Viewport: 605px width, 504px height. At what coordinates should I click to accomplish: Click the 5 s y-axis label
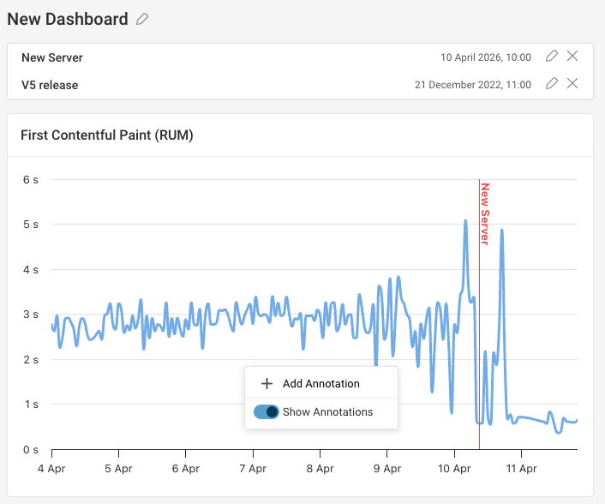(31, 225)
